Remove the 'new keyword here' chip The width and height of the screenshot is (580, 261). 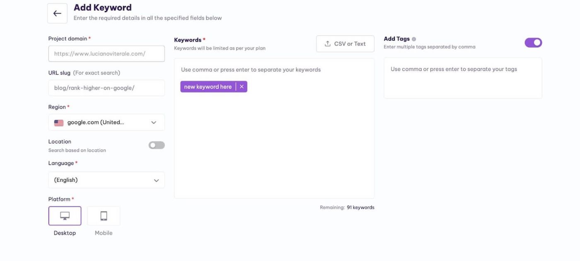click(242, 86)
